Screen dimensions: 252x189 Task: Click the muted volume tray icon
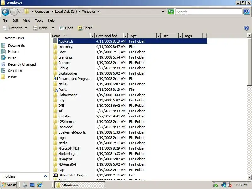(x=230, y=185)
